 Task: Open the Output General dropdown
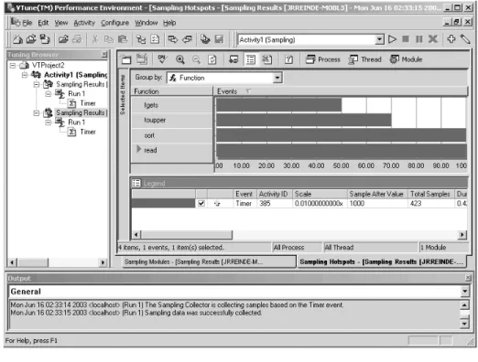pyautogui.click(x=464, y=292)
